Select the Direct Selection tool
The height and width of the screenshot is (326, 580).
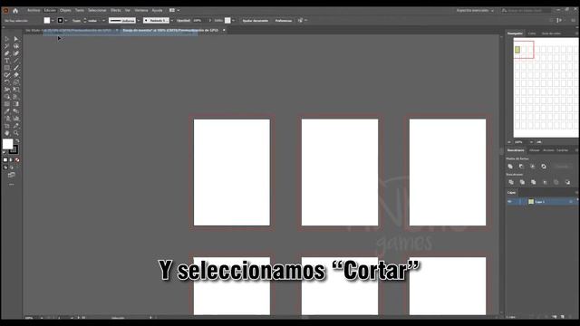pos(16,39)
